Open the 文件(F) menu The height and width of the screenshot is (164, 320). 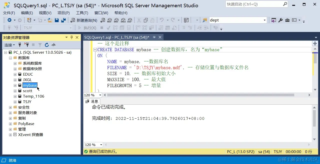9,13
